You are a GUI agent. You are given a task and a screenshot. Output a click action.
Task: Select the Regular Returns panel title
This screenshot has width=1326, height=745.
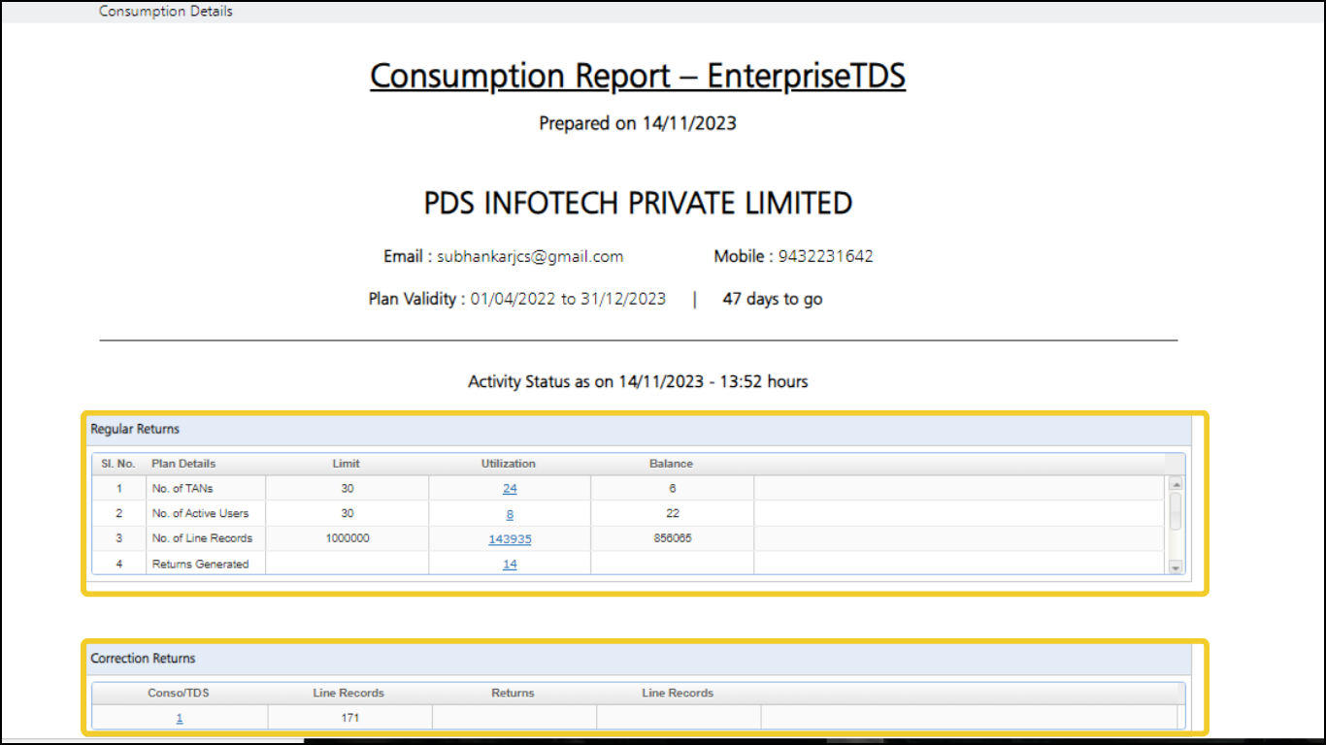tap(135, 429)
